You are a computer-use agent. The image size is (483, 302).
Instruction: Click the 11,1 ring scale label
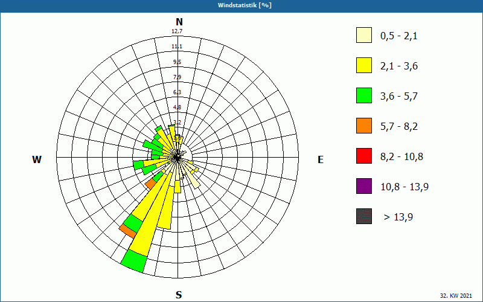177,47
